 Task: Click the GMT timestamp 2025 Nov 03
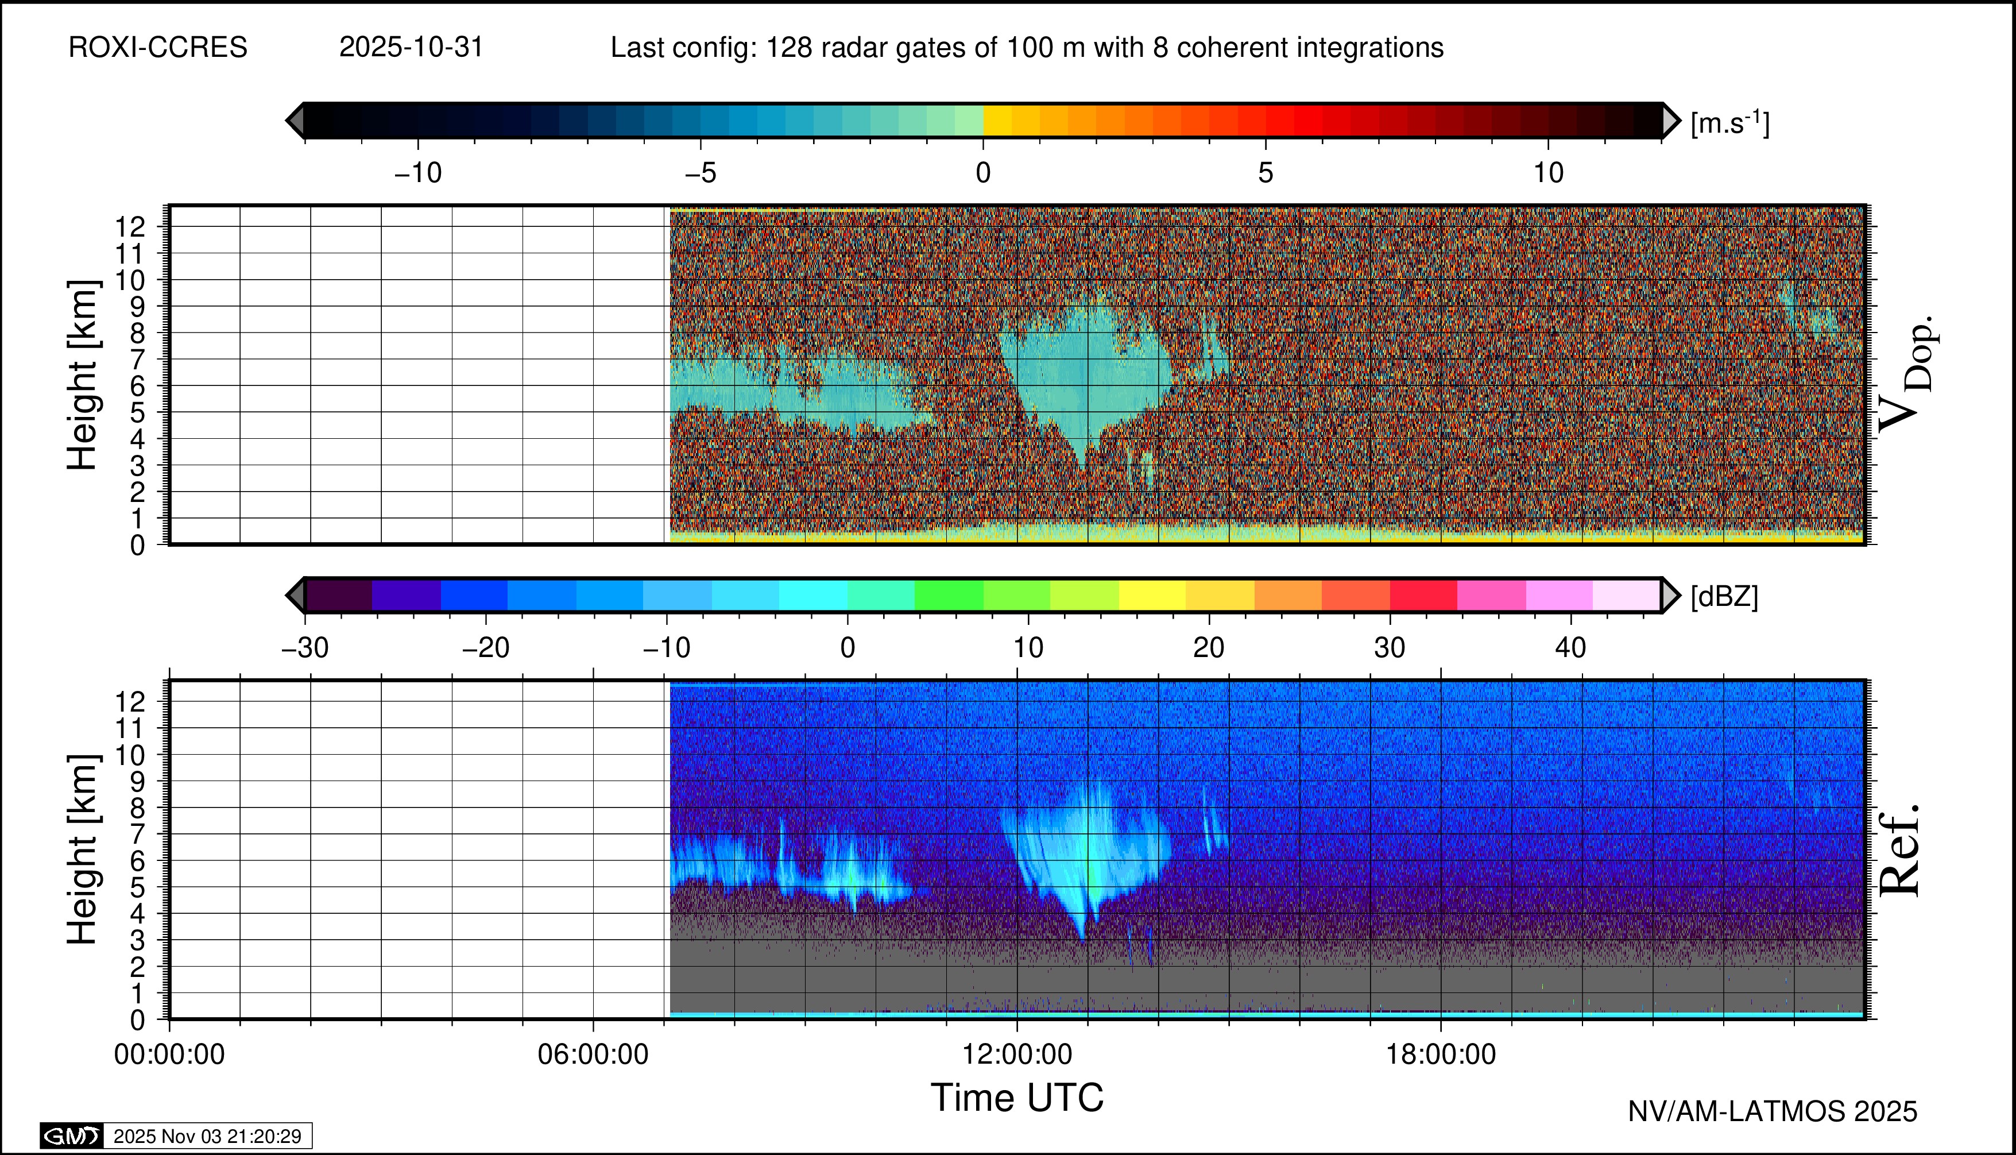207,1136
